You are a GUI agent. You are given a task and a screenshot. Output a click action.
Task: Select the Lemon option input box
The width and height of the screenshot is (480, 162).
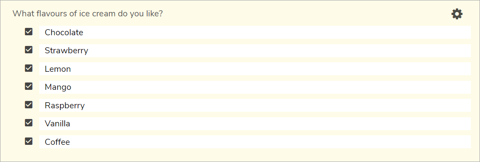(x=255, y=69)
